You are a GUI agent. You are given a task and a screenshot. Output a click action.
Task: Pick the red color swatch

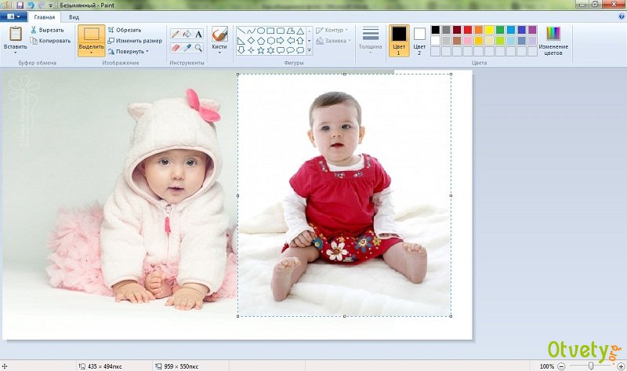pos(468,30)
